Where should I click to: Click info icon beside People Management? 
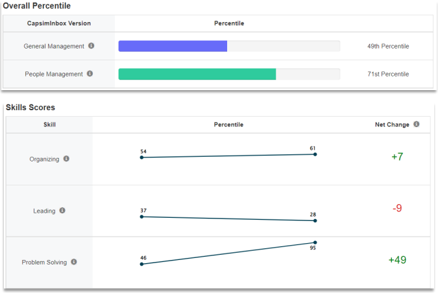coord(90,74)
